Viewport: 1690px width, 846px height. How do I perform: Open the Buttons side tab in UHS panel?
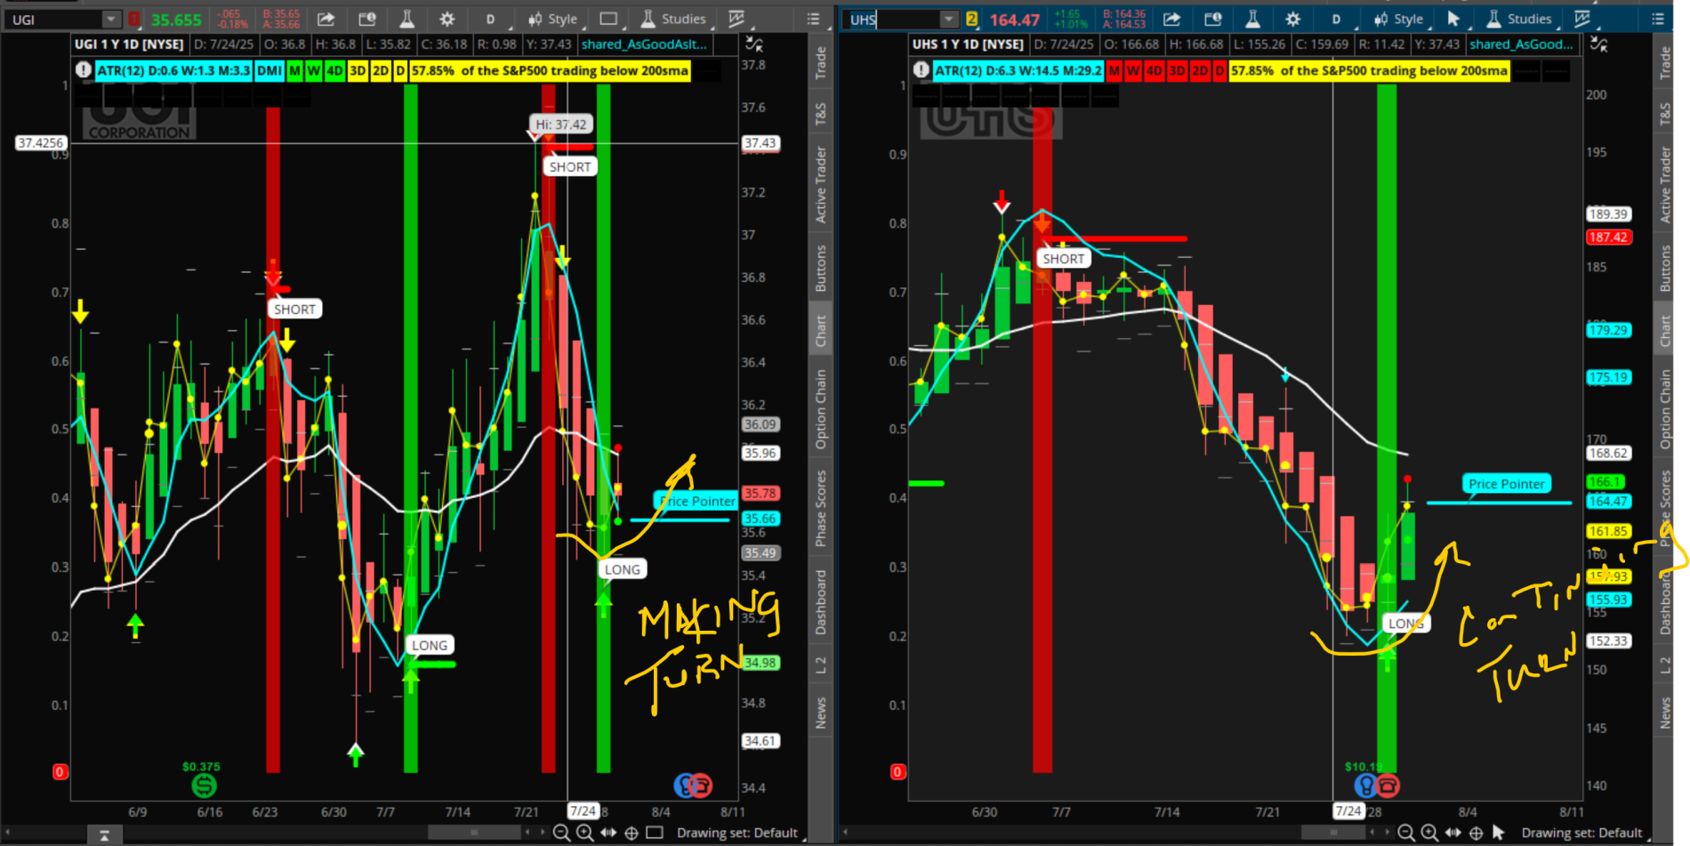click(x=1665, y=269)
